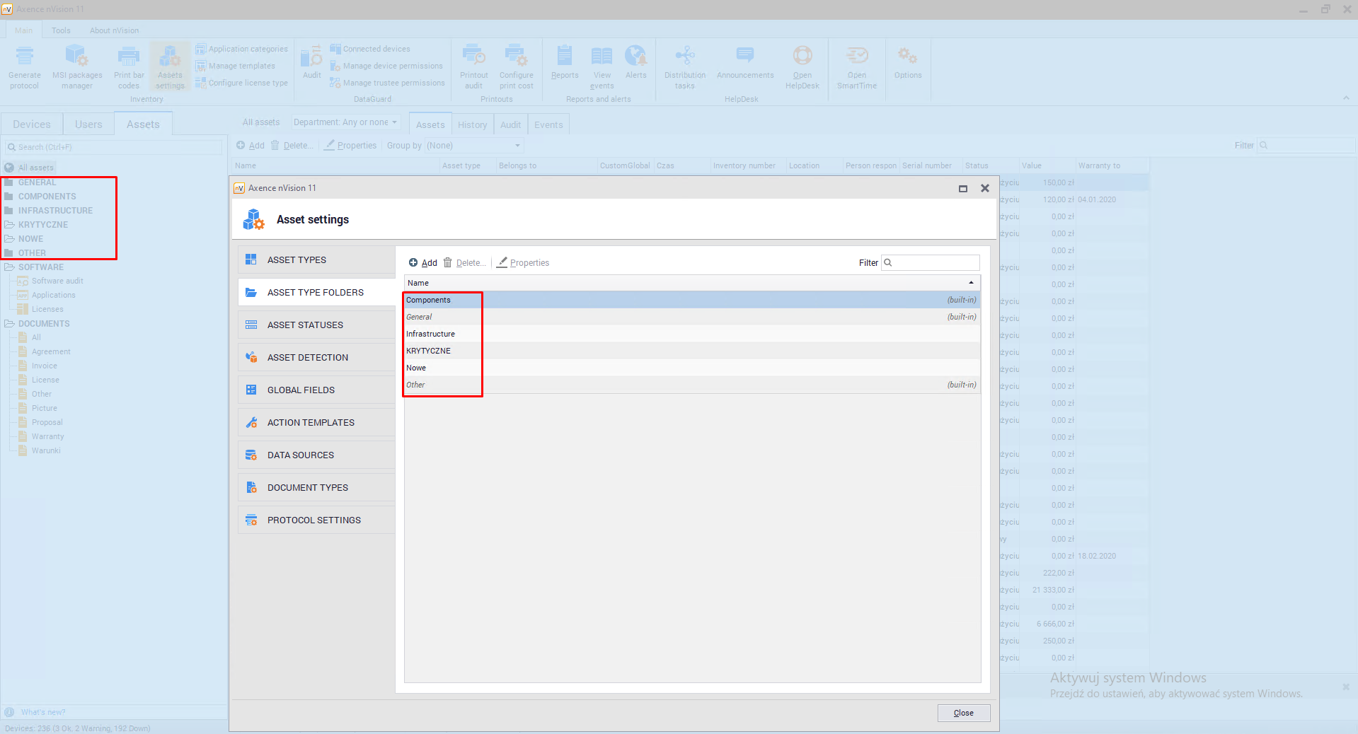The image size is (1358, 734).
Task: Open Department filter dropdown
Action: 345,122
